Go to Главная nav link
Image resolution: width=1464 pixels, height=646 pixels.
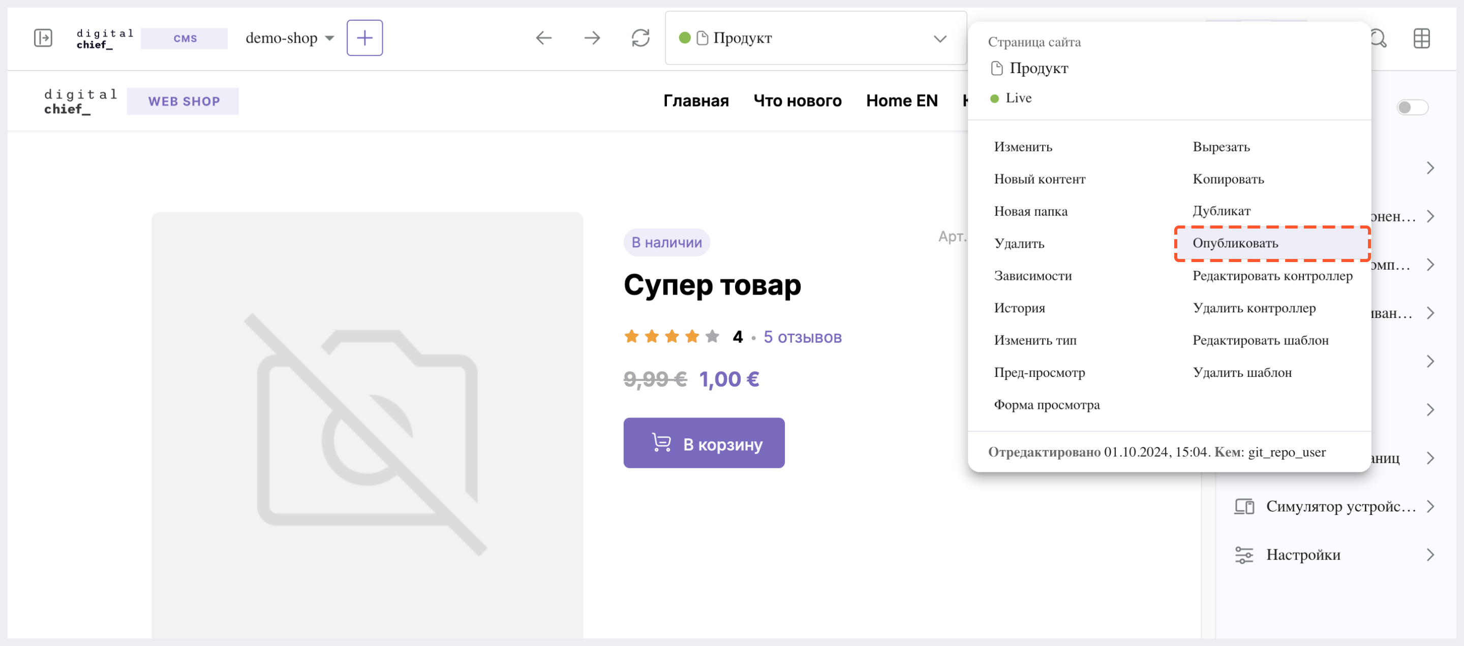pyautogui.click(x=695, y=101)
